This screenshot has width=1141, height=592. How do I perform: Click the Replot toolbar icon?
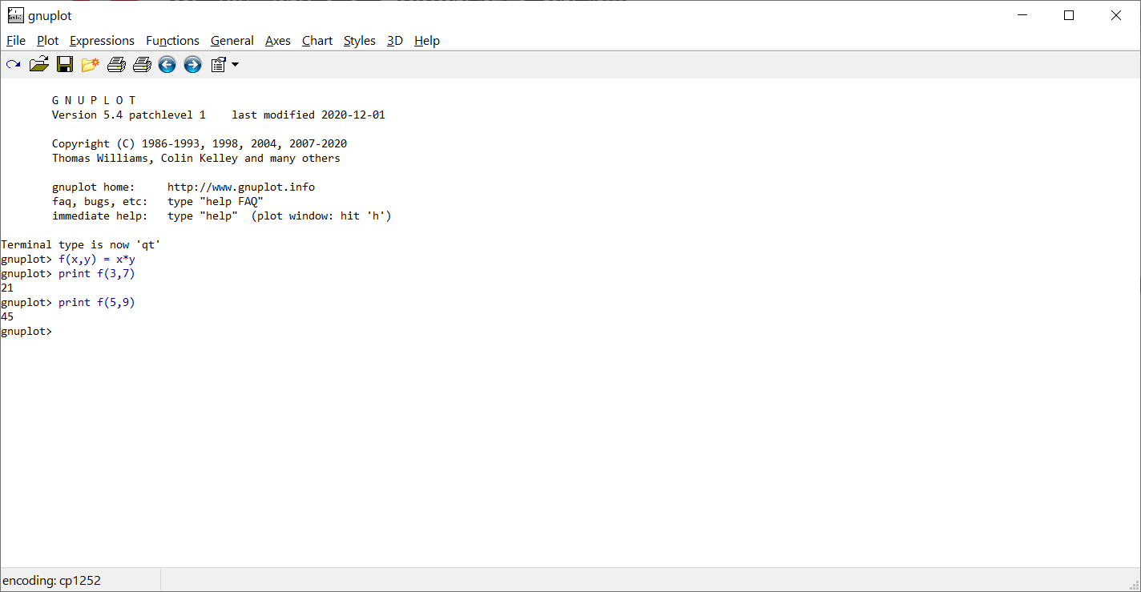14,65
